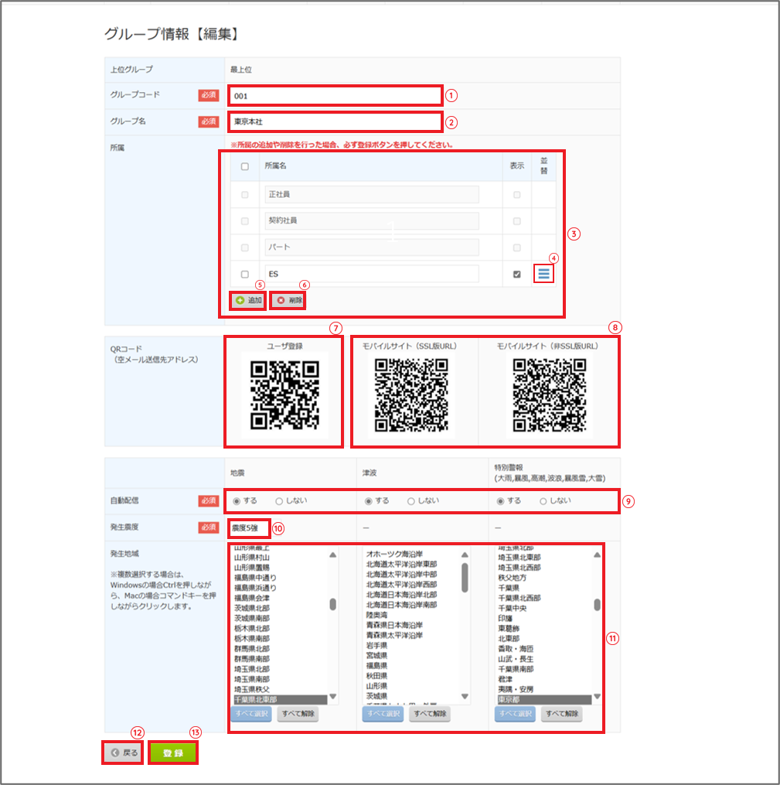The image size is (780, 785).
Task: Click すべて選択 under the 地震 region list
Action: 251,714
